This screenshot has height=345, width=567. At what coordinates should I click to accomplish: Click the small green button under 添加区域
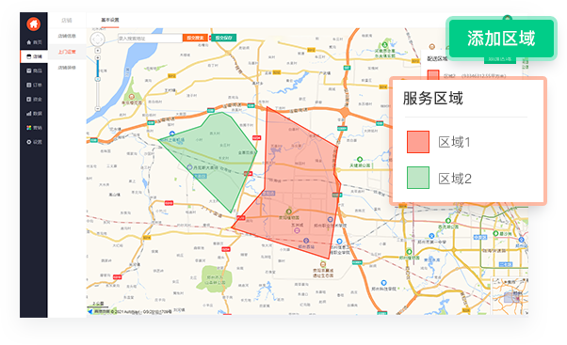tap(500, 59)
